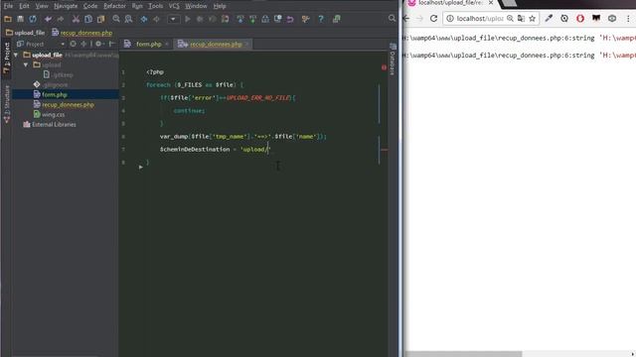Viewport: 636px width, 357px height.
Task: Click the localhost address bar
Action: (x=480, y=19)
